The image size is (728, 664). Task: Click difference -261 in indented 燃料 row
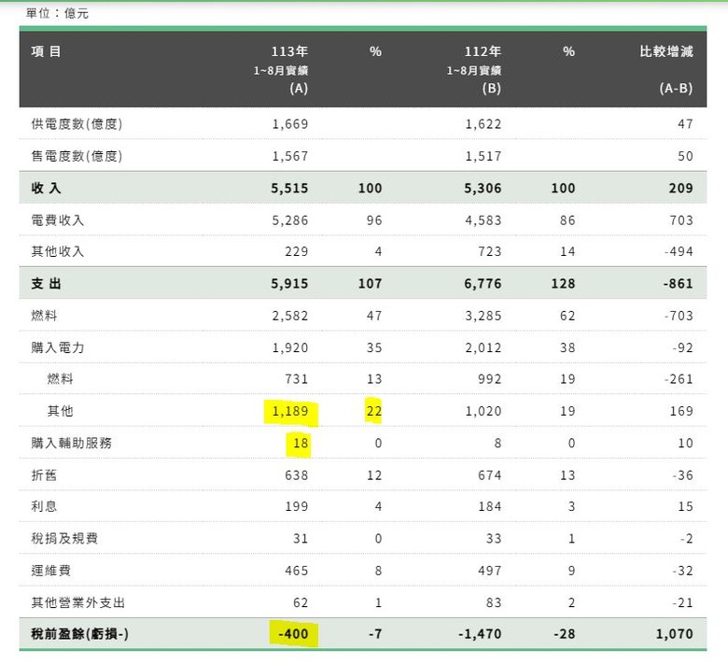pos(679,379)
